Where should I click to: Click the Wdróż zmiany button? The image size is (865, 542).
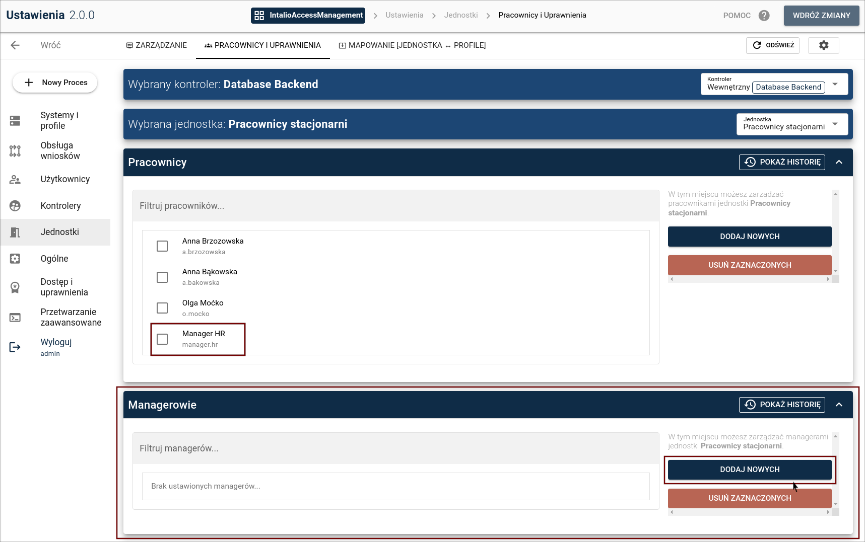821,16
